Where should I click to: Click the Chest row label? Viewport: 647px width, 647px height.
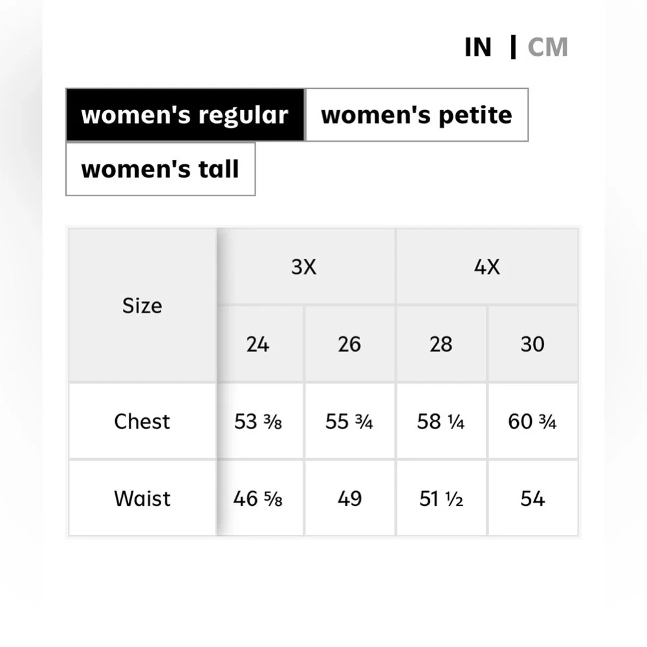point(142,421)
